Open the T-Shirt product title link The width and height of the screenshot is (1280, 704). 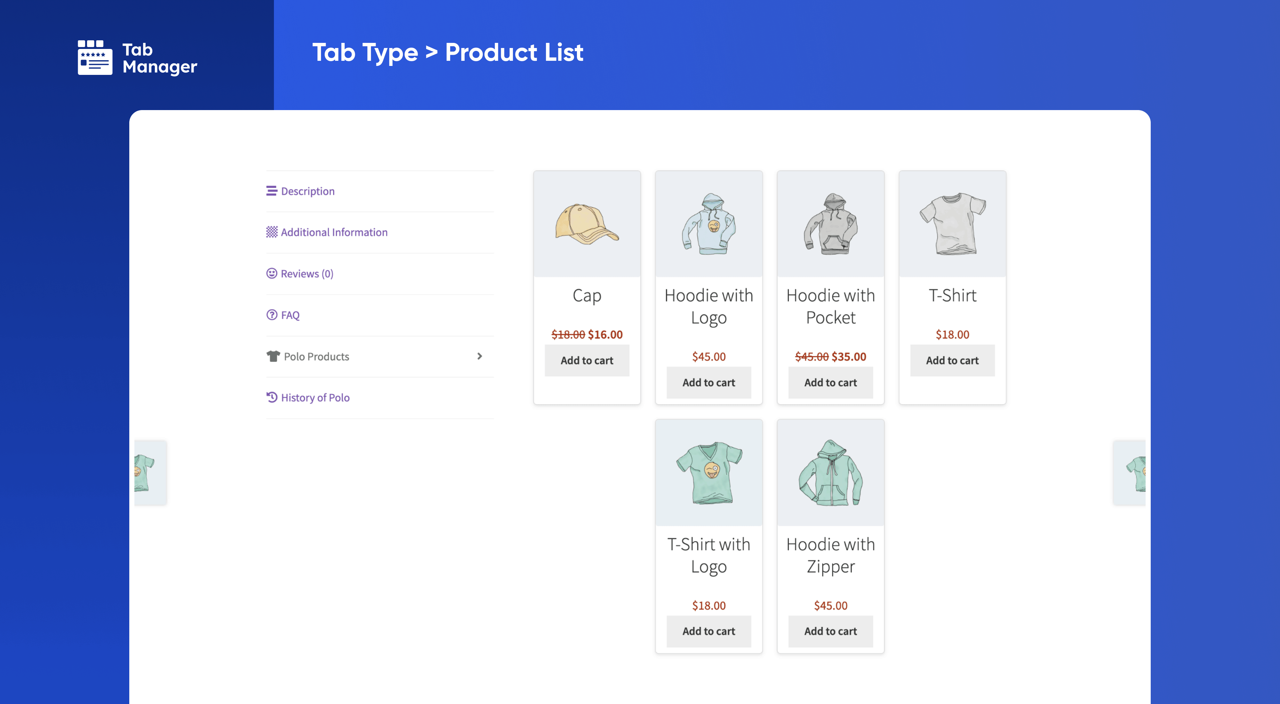pos(952,296)
